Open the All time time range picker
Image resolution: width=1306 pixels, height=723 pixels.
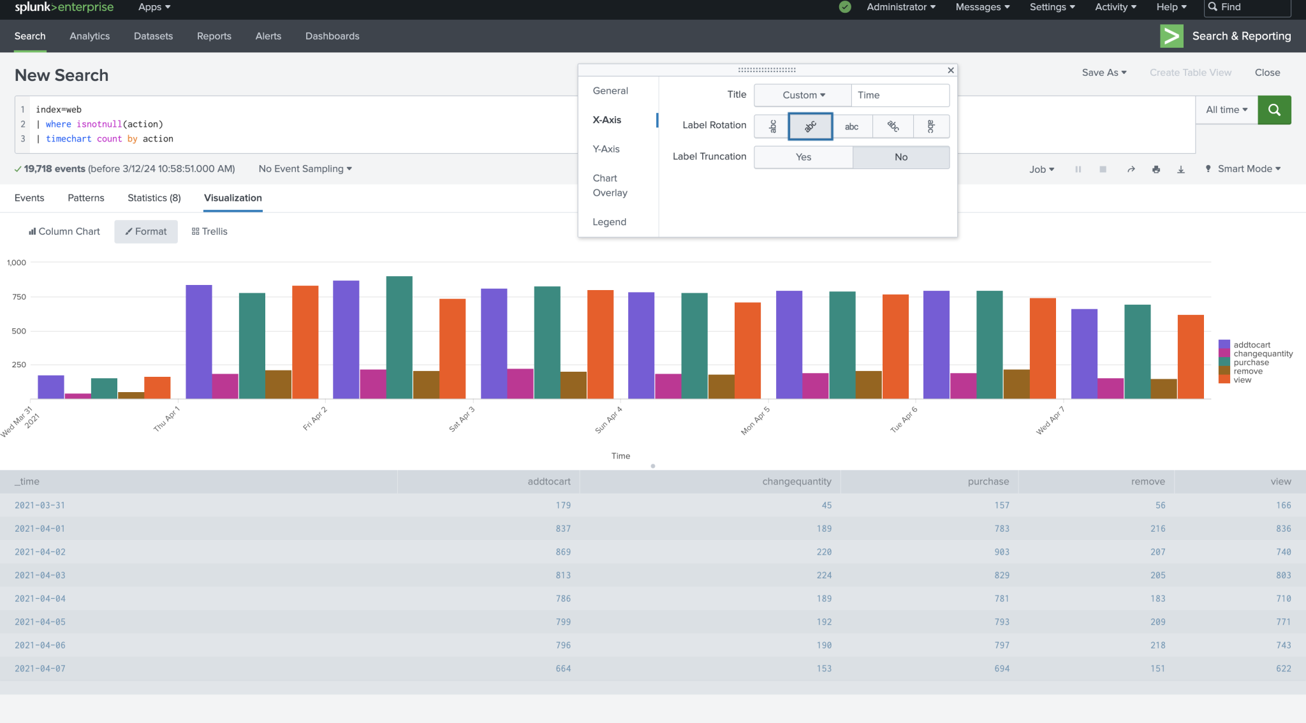coord(1226,110)
